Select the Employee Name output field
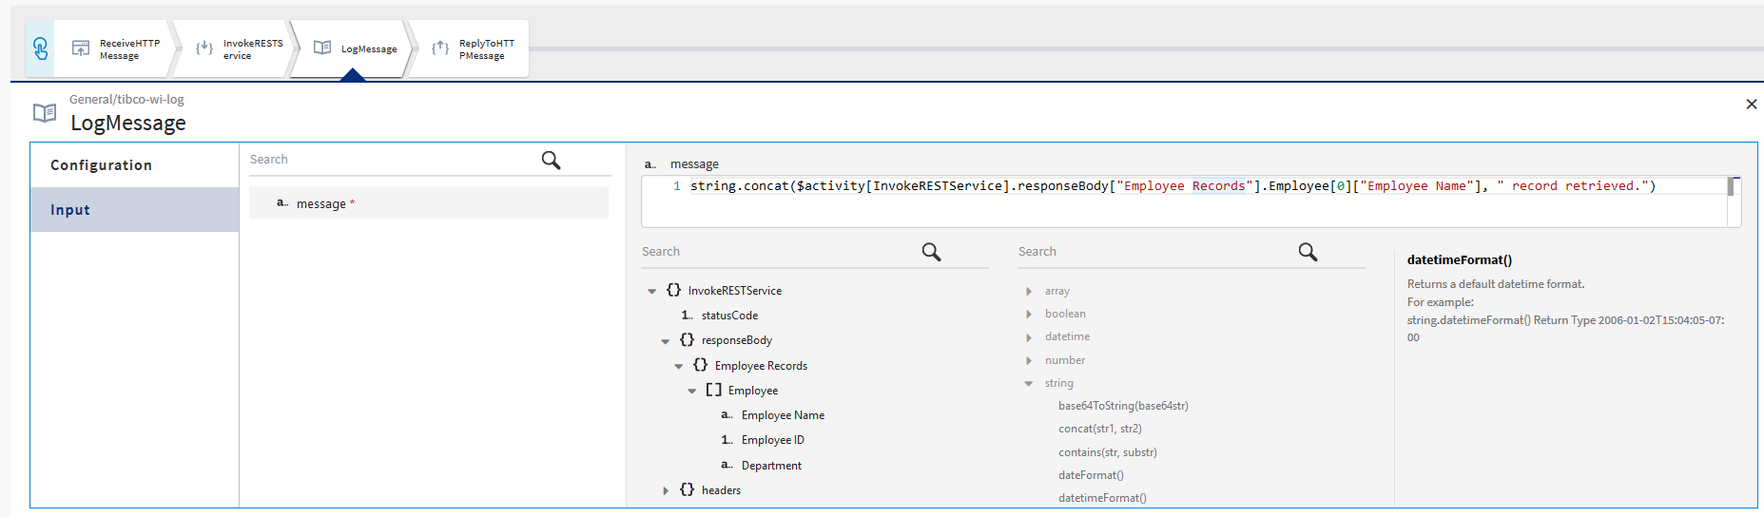1764x517 pixels. (782, 415)
